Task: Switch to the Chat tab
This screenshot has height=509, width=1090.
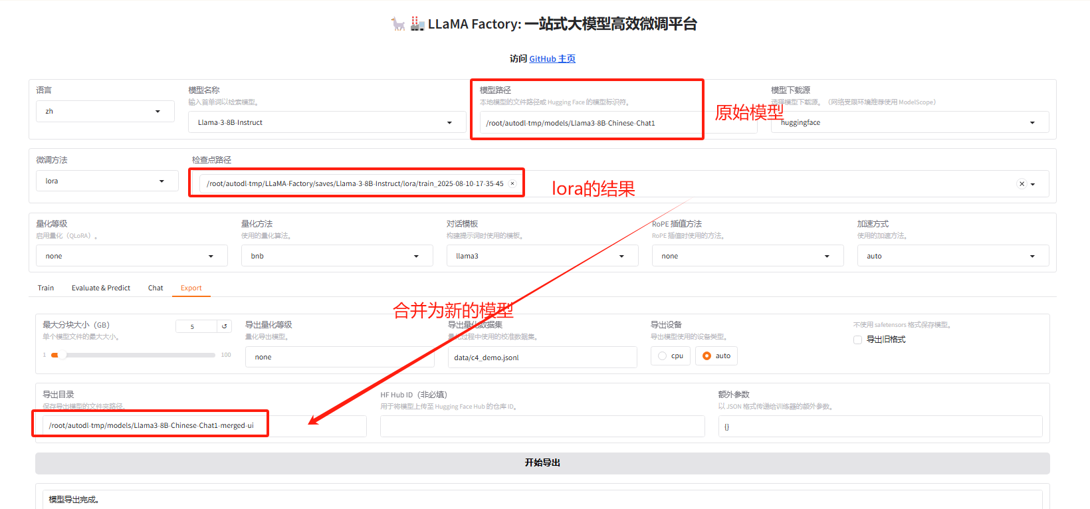Action: coord(156,288)
